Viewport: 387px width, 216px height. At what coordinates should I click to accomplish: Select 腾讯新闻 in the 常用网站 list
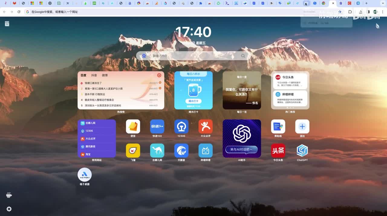[x=90, y=146]
